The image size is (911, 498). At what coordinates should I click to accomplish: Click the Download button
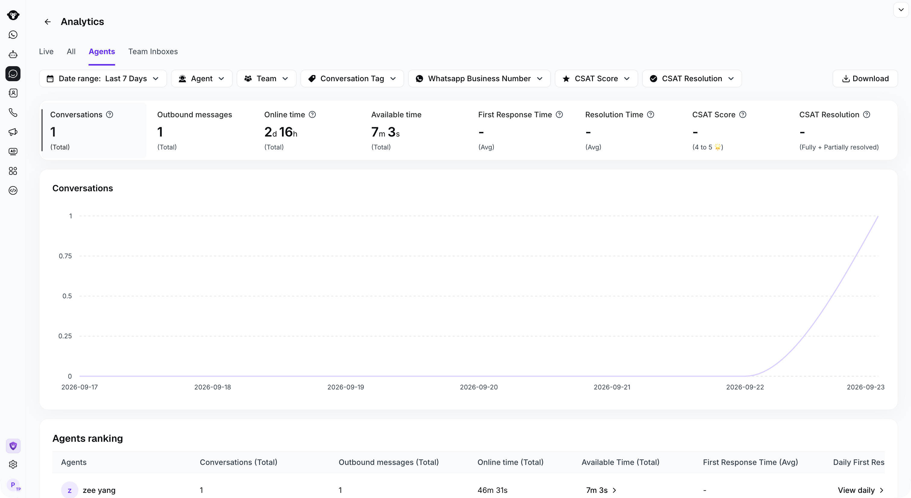865,79
